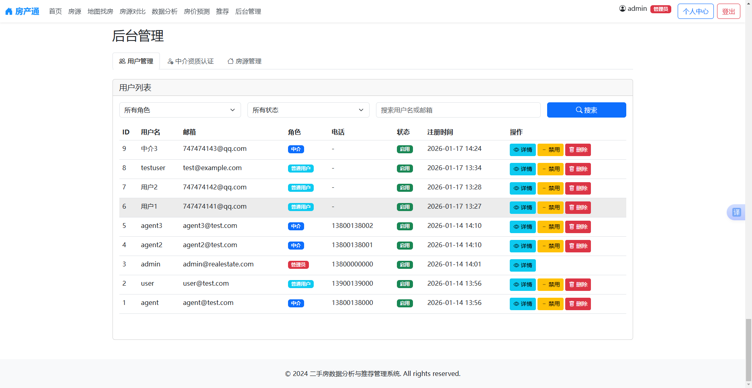Delete the agent@test.com account
Screen dimensions: 752x388
click(x=578, y=304)
